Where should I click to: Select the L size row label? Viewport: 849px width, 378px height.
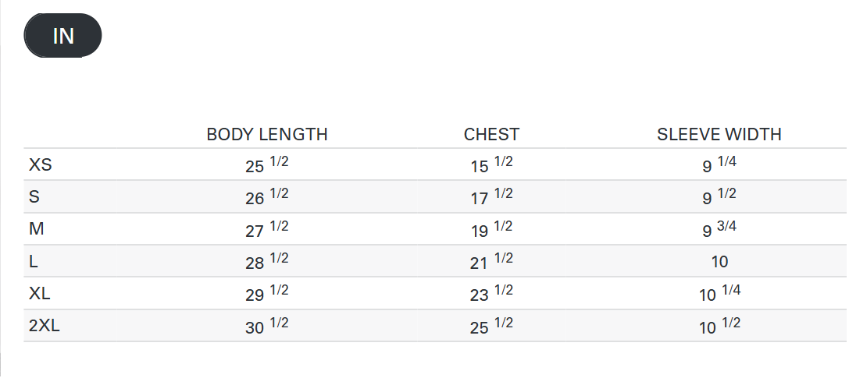[x=34, y=262]
